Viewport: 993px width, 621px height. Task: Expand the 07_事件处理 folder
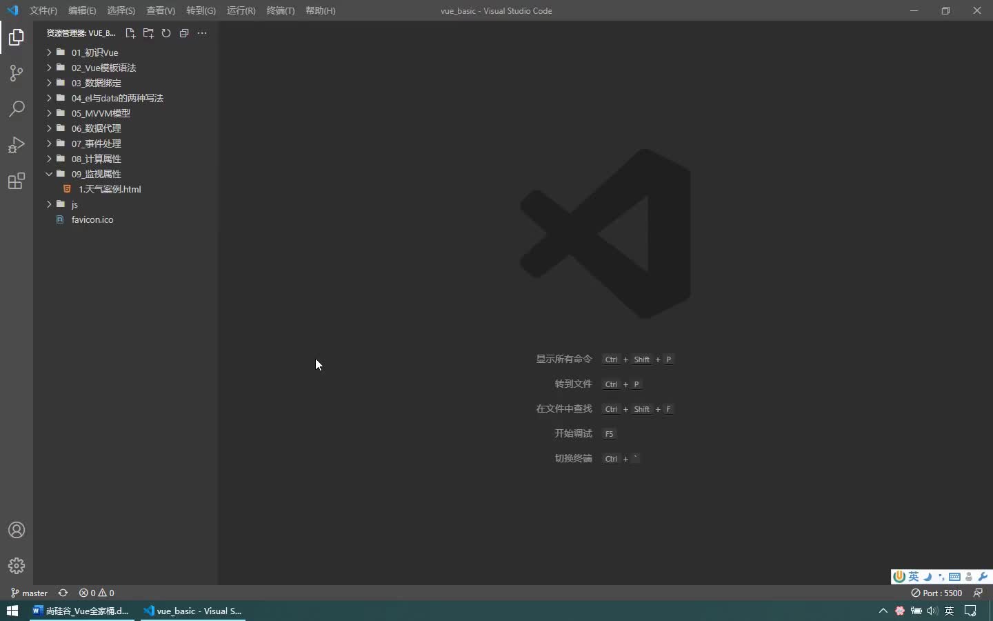pos(126,144)
